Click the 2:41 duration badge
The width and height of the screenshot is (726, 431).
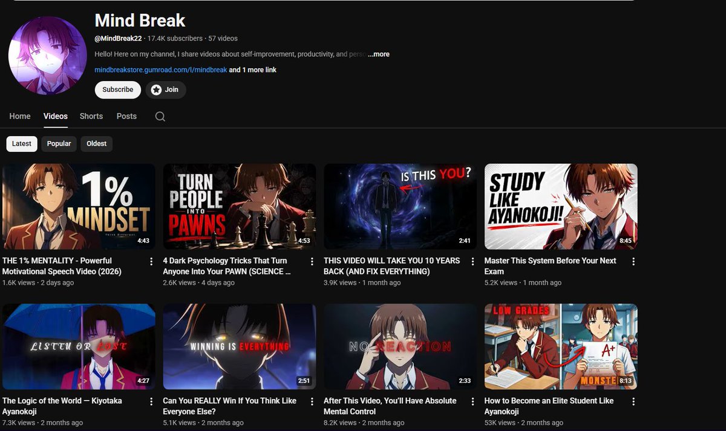click(x=465, y=241)
